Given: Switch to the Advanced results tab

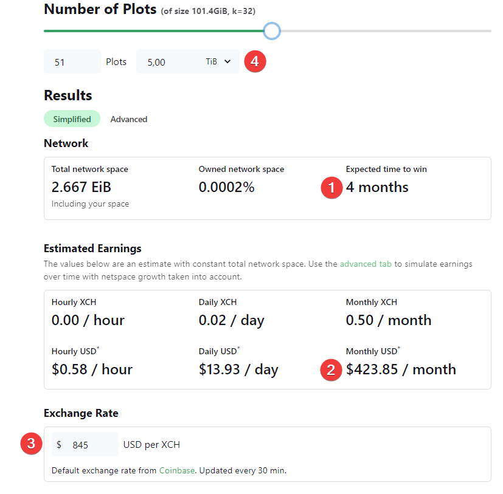Looking at the screenshot, I should [x=129, y=119].
